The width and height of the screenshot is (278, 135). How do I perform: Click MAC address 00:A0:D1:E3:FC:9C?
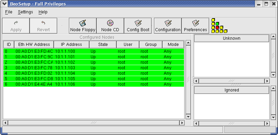point(34,57)
